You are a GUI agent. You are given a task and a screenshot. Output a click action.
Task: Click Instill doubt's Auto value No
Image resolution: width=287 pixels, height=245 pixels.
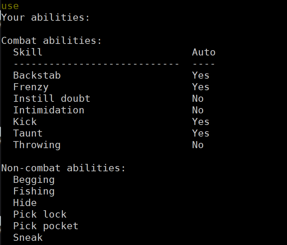point(198,99)
